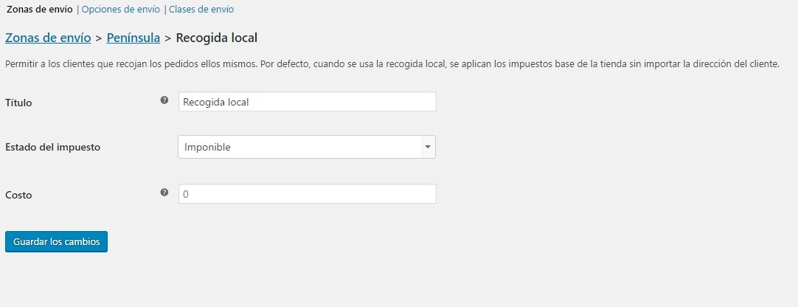Click the Costo field label
Screen dimensions: 798x307
point(18,195)
